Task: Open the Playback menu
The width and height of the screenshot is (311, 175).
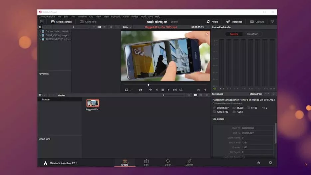Action: [x=116, y=17]
